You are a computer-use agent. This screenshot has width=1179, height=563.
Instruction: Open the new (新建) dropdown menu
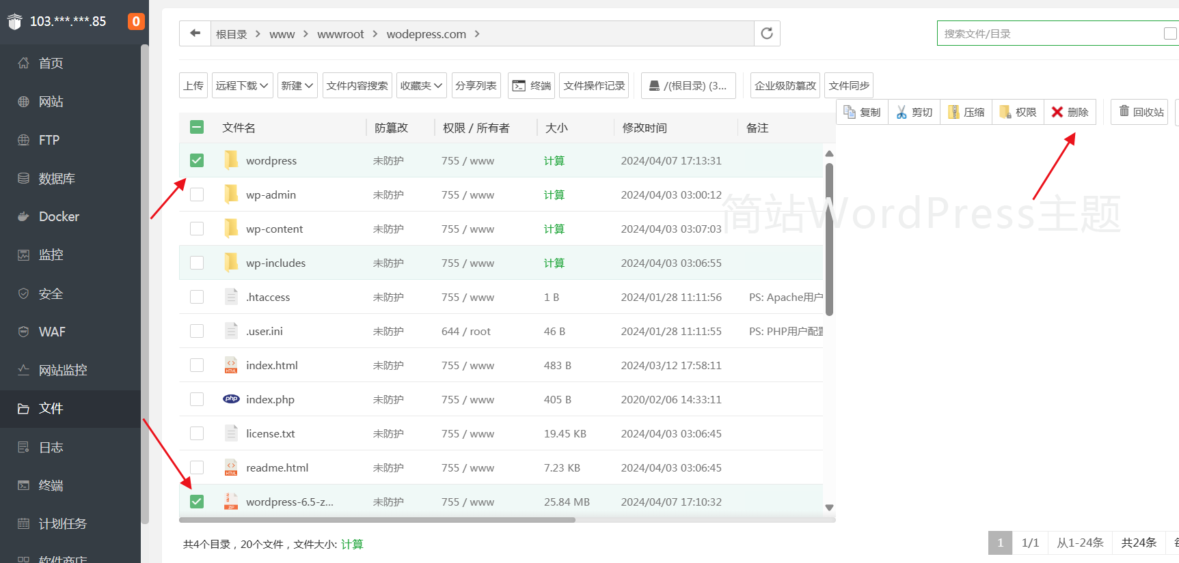coord(297,85)
